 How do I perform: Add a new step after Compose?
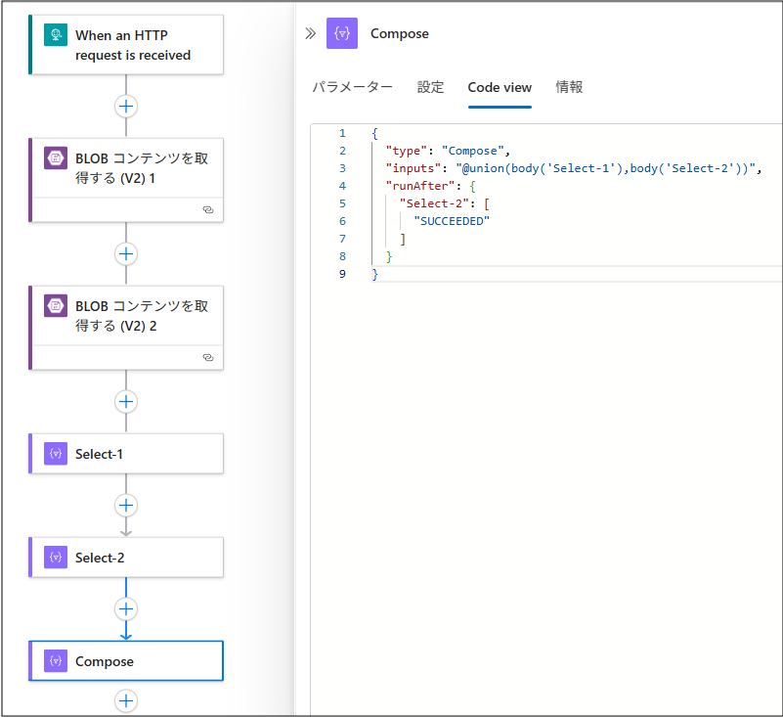click(126, 700)
